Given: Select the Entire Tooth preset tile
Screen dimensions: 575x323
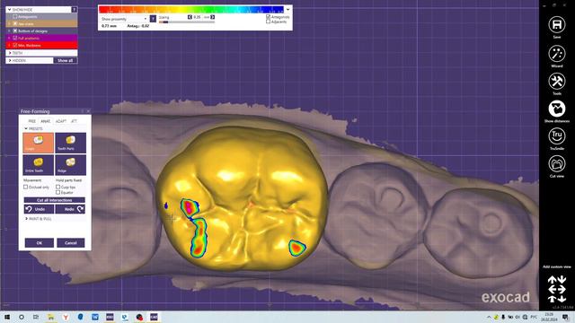Looking at the screenshot, I should [x=38, y=165].
